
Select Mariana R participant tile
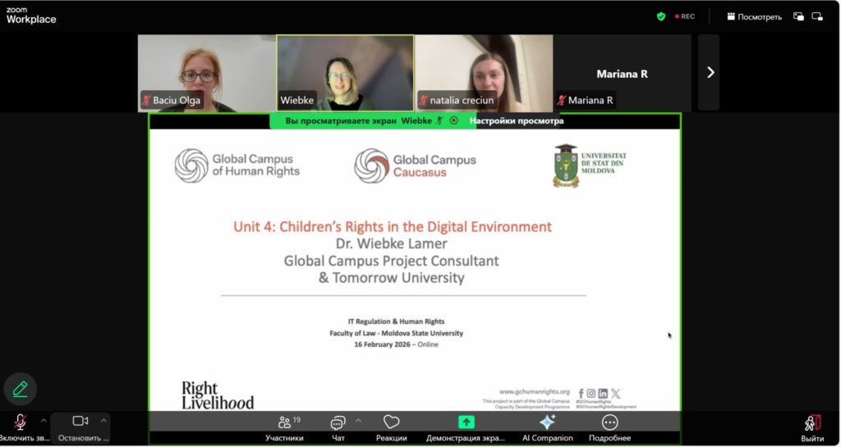click(x=622, y=74)
